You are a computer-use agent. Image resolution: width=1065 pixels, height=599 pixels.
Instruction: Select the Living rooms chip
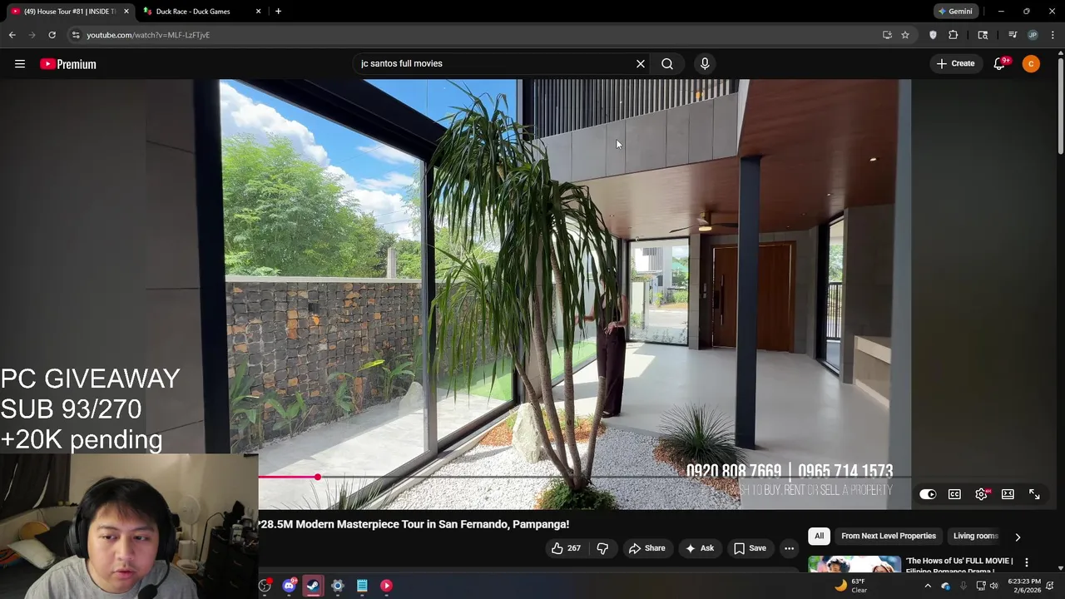975,536
